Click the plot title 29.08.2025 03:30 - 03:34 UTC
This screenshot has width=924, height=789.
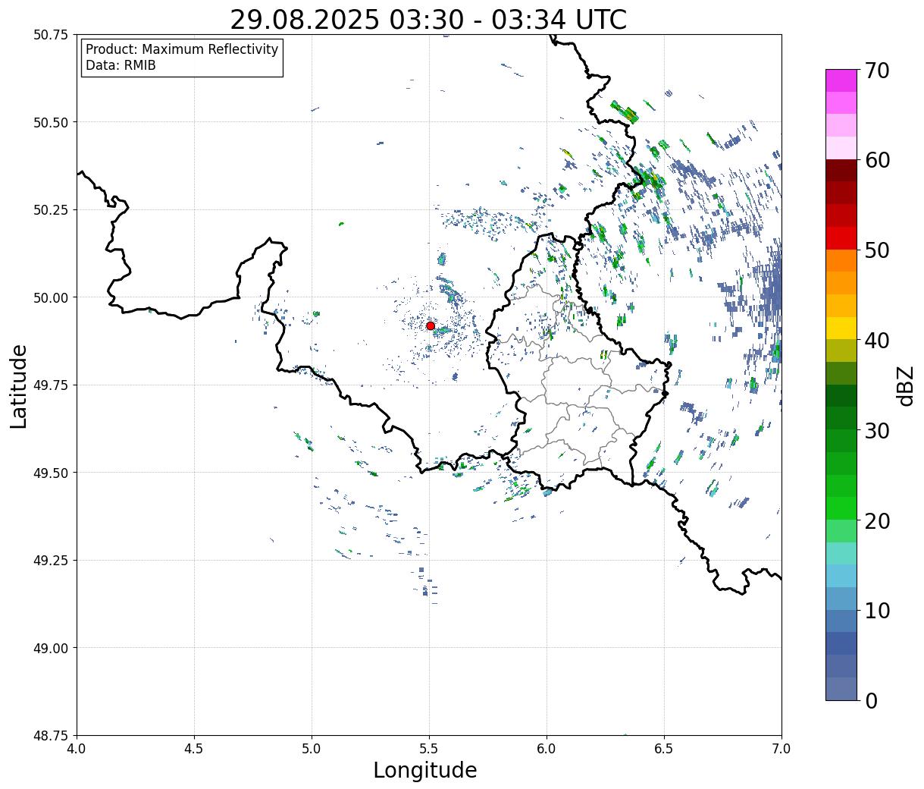[428, 19]
